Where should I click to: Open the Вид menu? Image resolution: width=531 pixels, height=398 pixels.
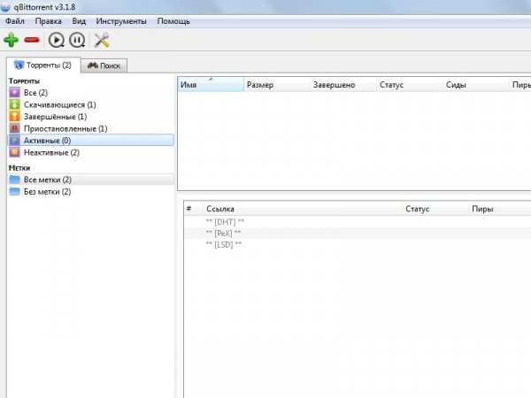click(79, 21)
